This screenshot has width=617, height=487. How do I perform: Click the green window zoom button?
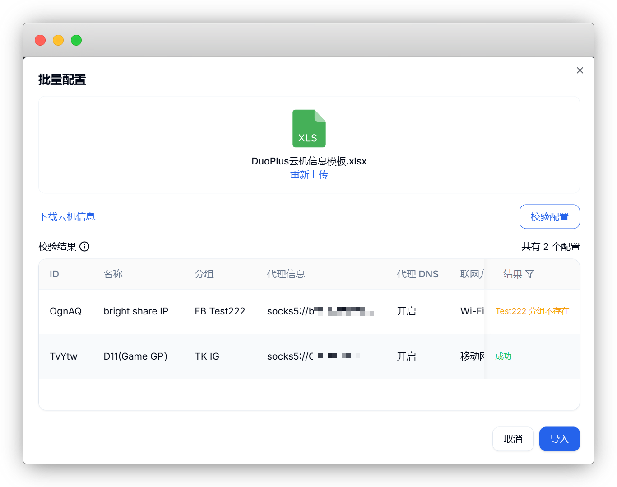point(76,40)
